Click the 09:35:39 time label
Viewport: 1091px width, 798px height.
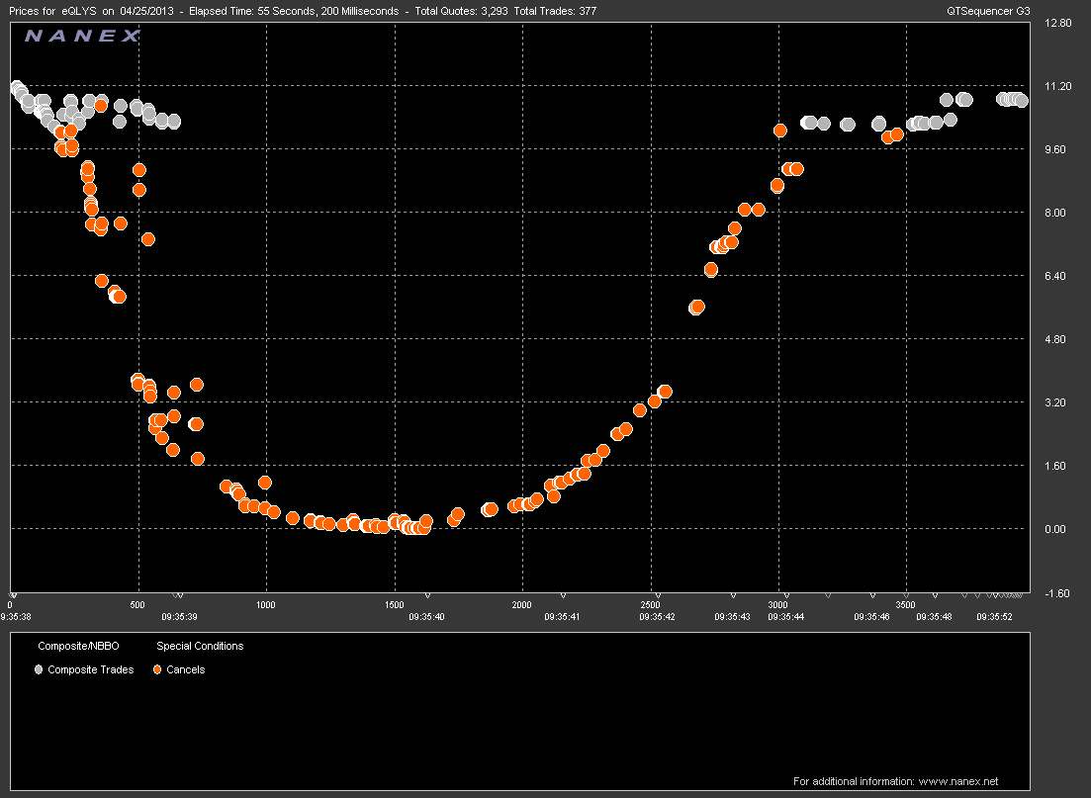[179, 616]
